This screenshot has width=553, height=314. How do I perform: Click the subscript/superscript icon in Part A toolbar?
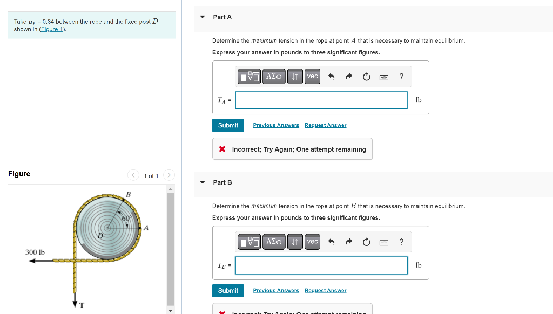point(294,76)
